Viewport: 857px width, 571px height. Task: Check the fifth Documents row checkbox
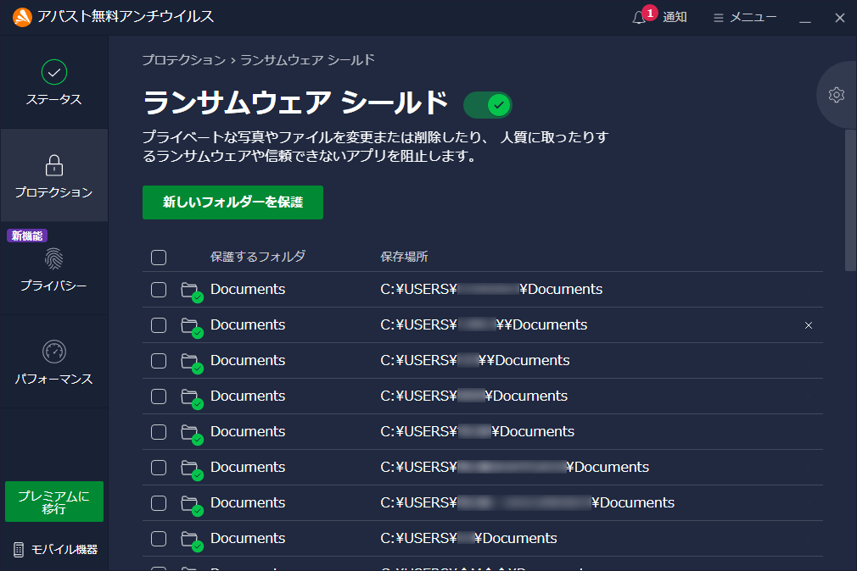[159, 432]
